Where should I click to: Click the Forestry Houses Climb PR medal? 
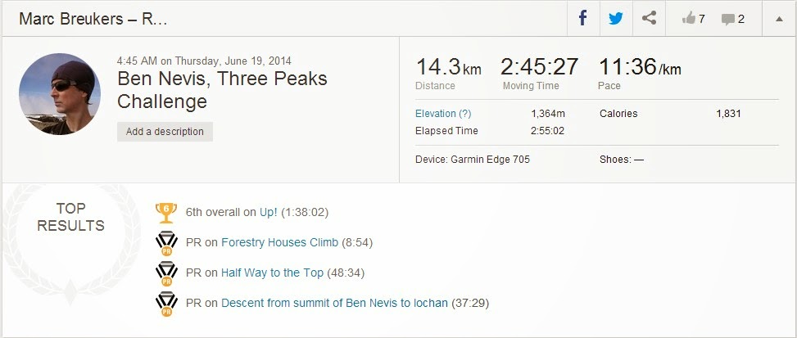click(166, 243)
